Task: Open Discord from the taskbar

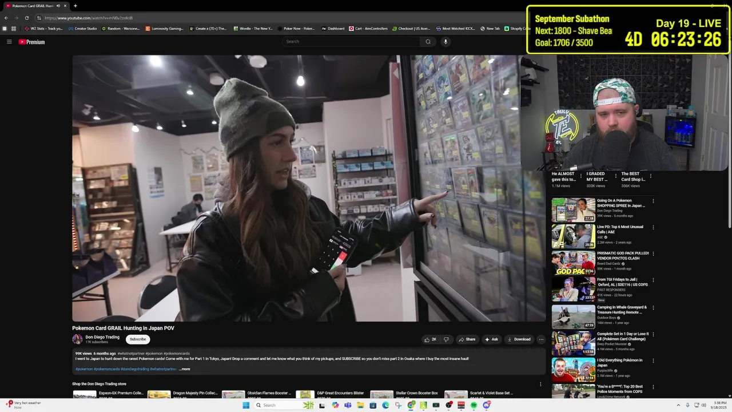Action: [x=486, y=405]
